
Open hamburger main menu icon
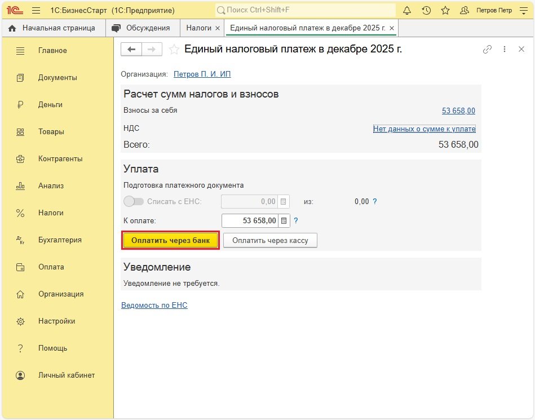[x=36, y=11]
